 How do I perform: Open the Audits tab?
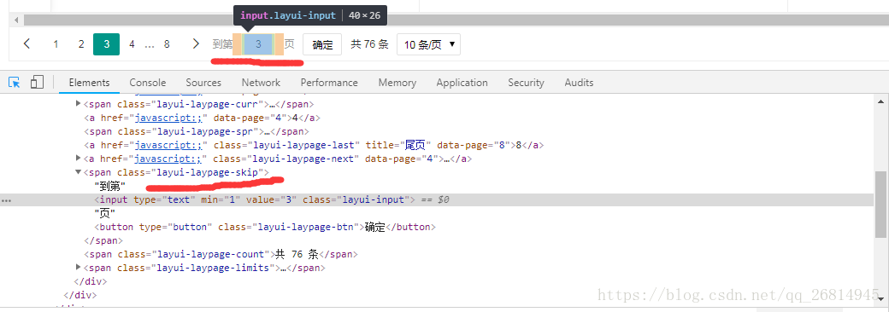(x=579, y=83)
